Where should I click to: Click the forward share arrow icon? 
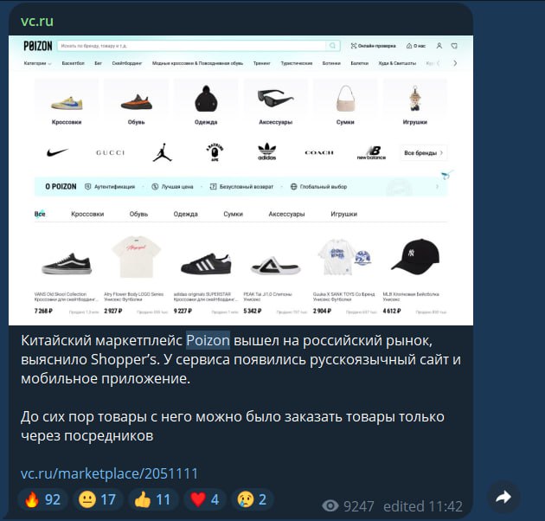pyautogui.click(x=503, y=498)
